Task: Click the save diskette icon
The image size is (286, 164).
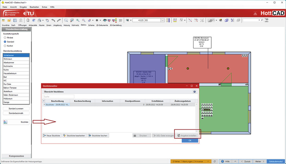Action: pos(16,20)
